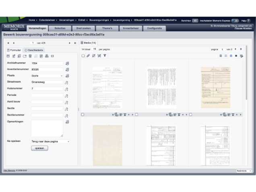Switch media to small grid view

[x=226, y=56]
